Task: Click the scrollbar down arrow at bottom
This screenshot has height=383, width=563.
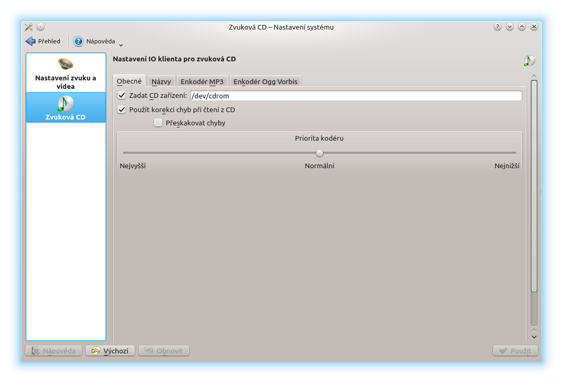Action: point(534,337)
